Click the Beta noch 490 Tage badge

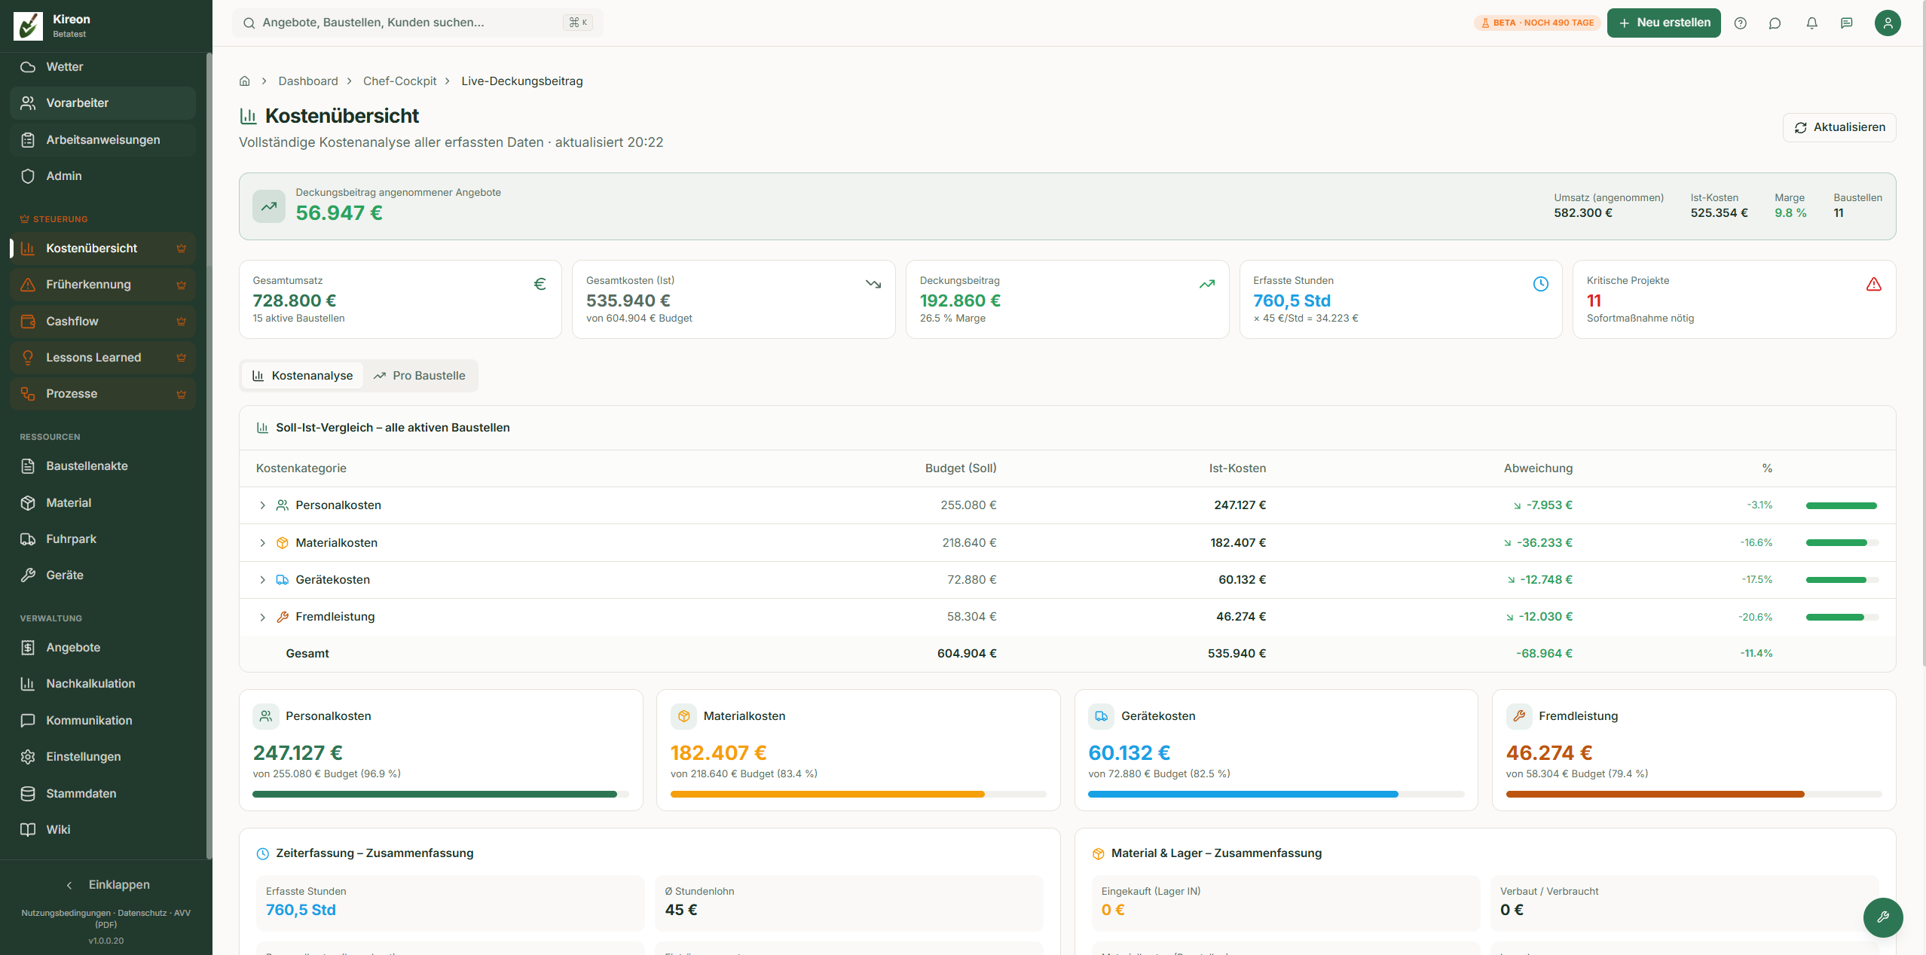click(1536, 23)
